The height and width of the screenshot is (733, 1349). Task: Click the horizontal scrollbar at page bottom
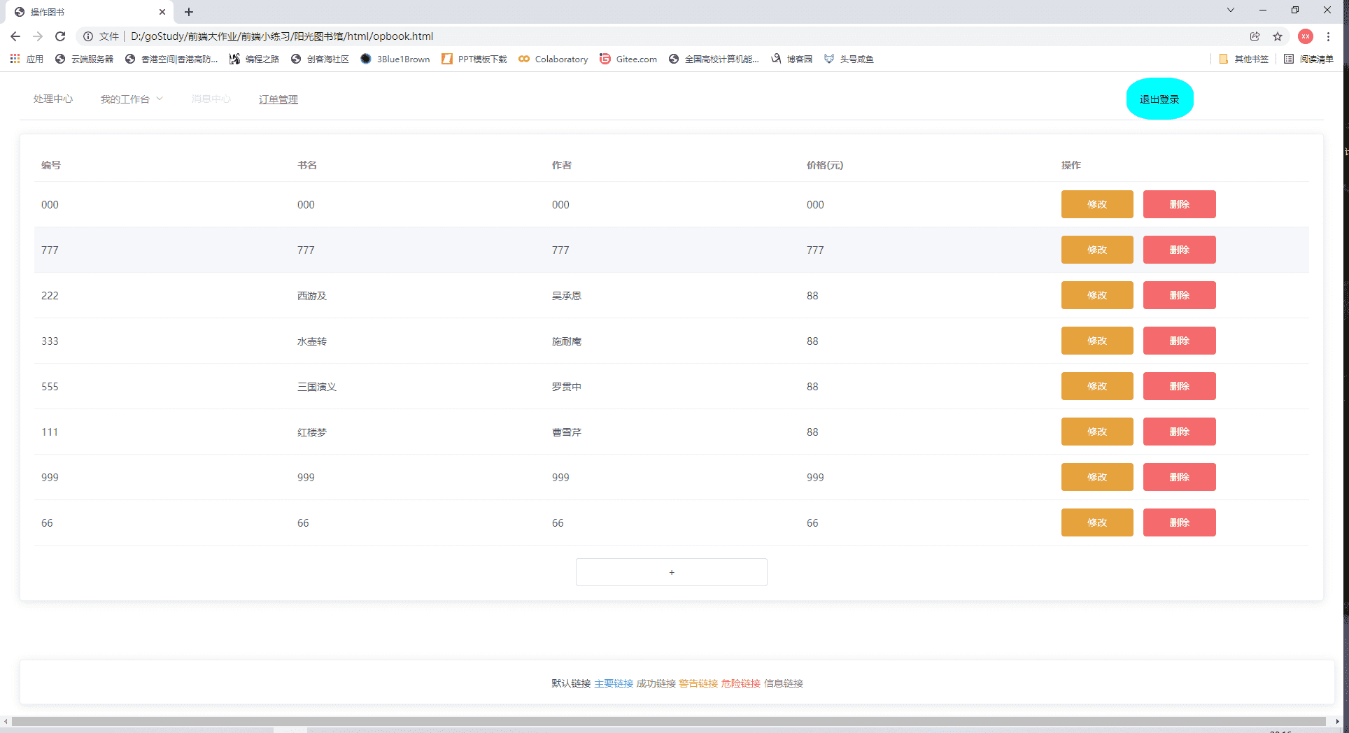coord(669,721)
